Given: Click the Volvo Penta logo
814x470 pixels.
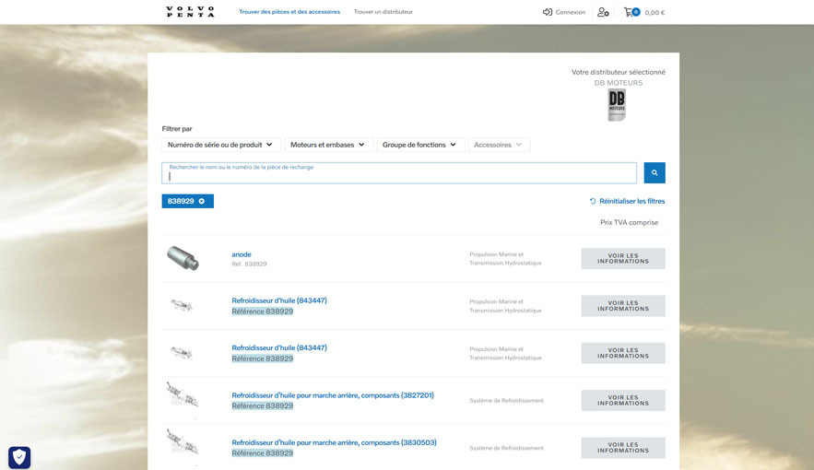Looking at the screenshot, I should pos(190,12).
